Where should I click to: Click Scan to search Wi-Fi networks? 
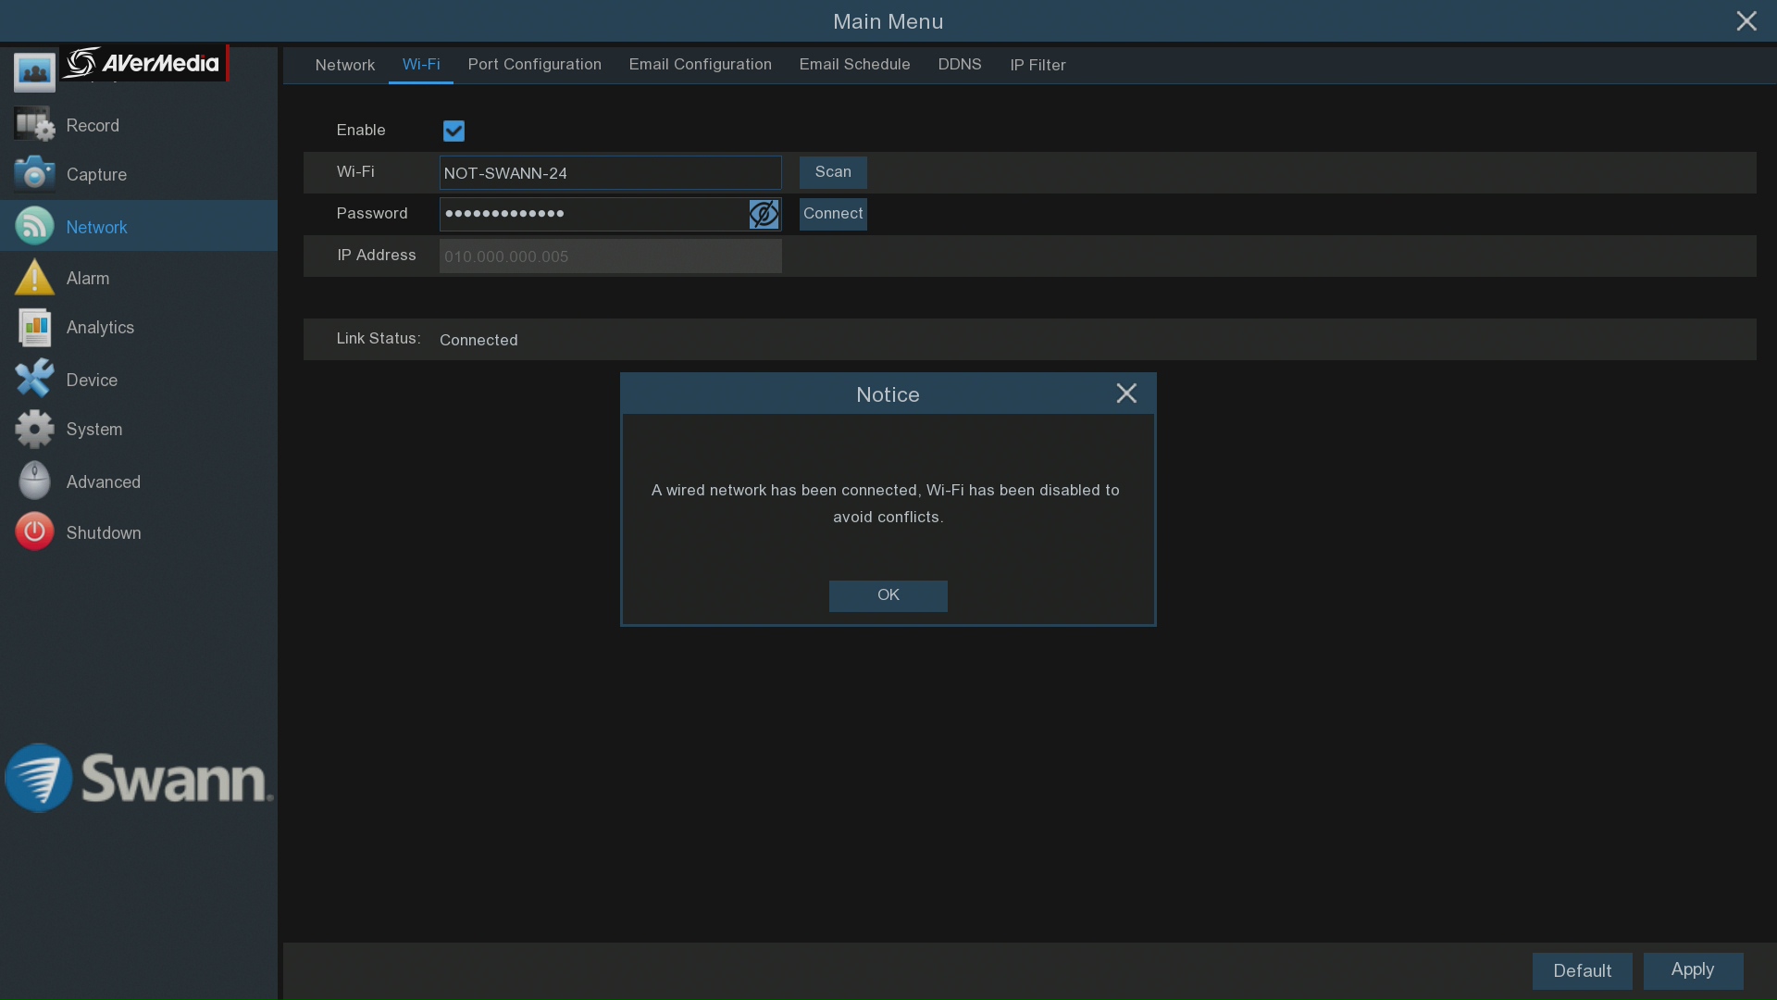834,171
